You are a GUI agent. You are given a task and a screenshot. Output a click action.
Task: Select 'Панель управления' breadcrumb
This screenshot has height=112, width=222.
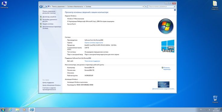pos(58,7)
